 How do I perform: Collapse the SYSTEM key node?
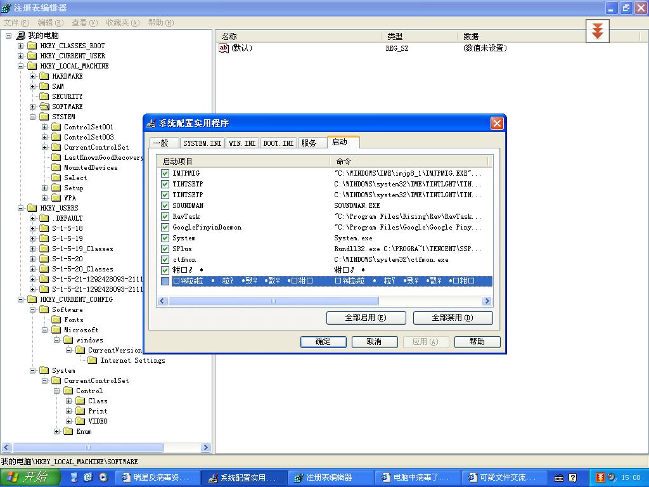[x=32, y=117]
